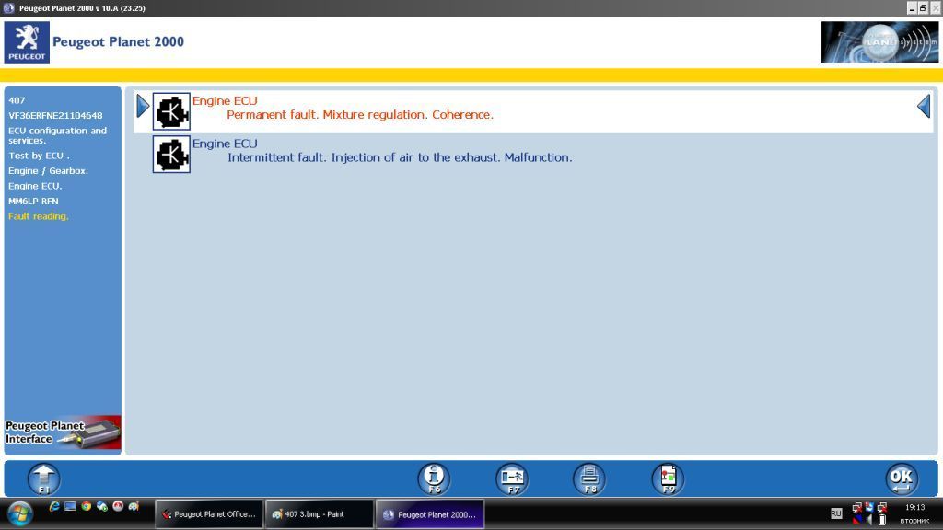The image size is (943, 530).
Task: Click the F7 function button
Action: [x=512, y=478]
